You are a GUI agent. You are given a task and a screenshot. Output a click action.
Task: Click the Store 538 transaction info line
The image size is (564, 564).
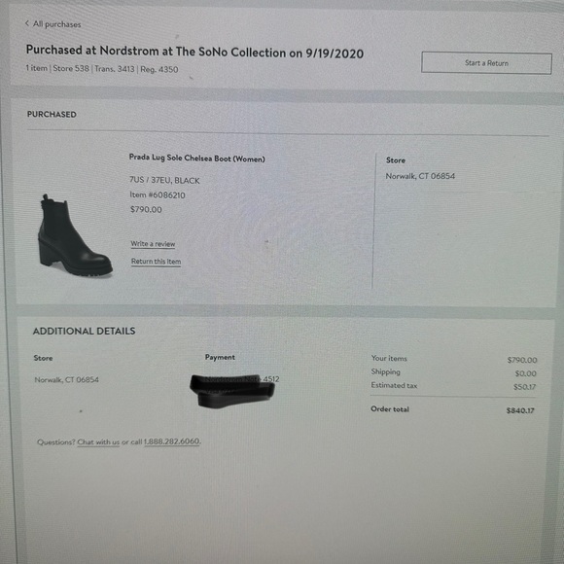pos(102,68)
